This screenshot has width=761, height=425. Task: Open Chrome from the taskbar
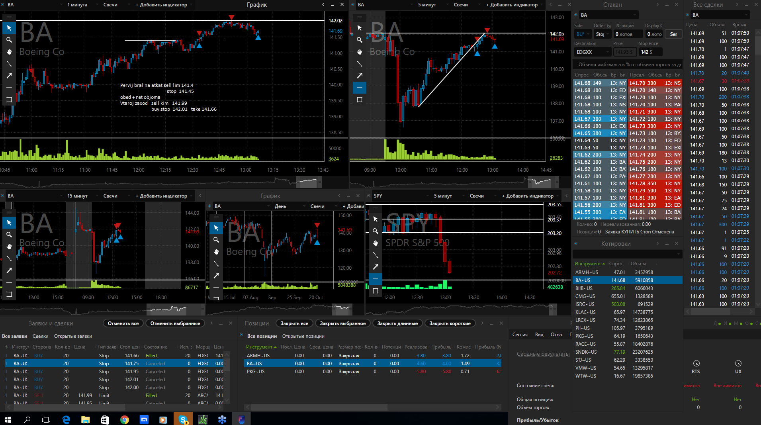pos(125,419)
